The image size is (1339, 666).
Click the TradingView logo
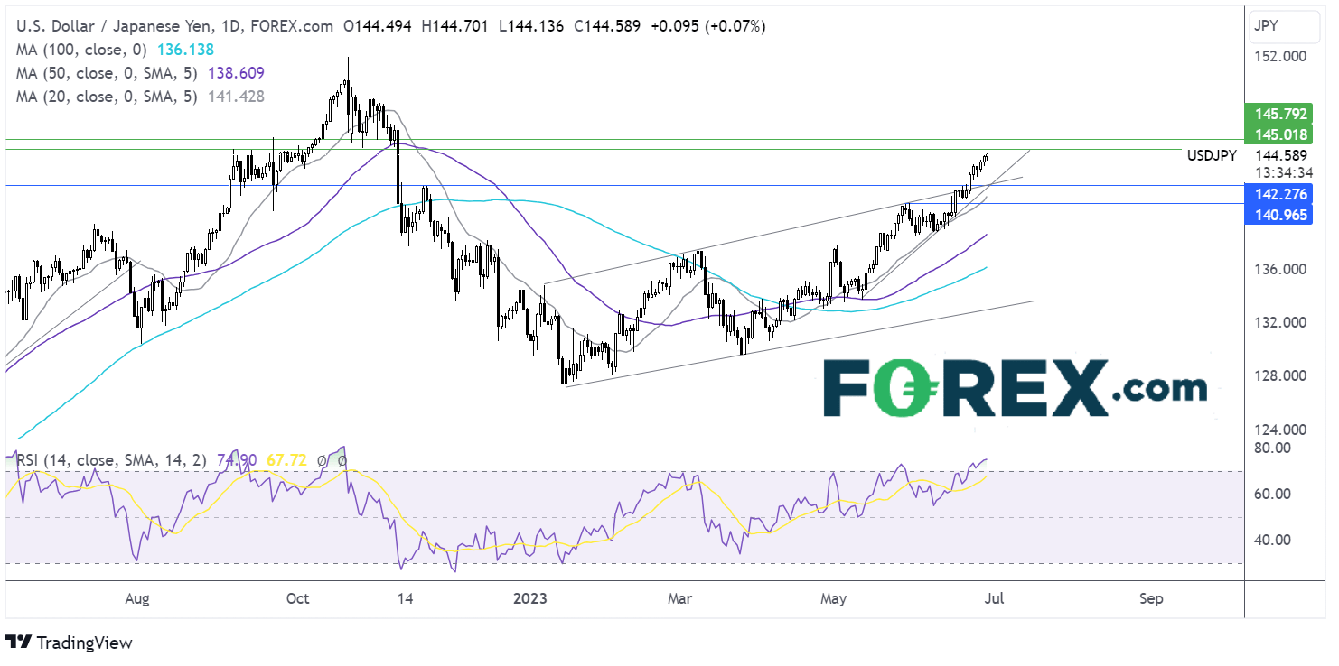(69, 643)
